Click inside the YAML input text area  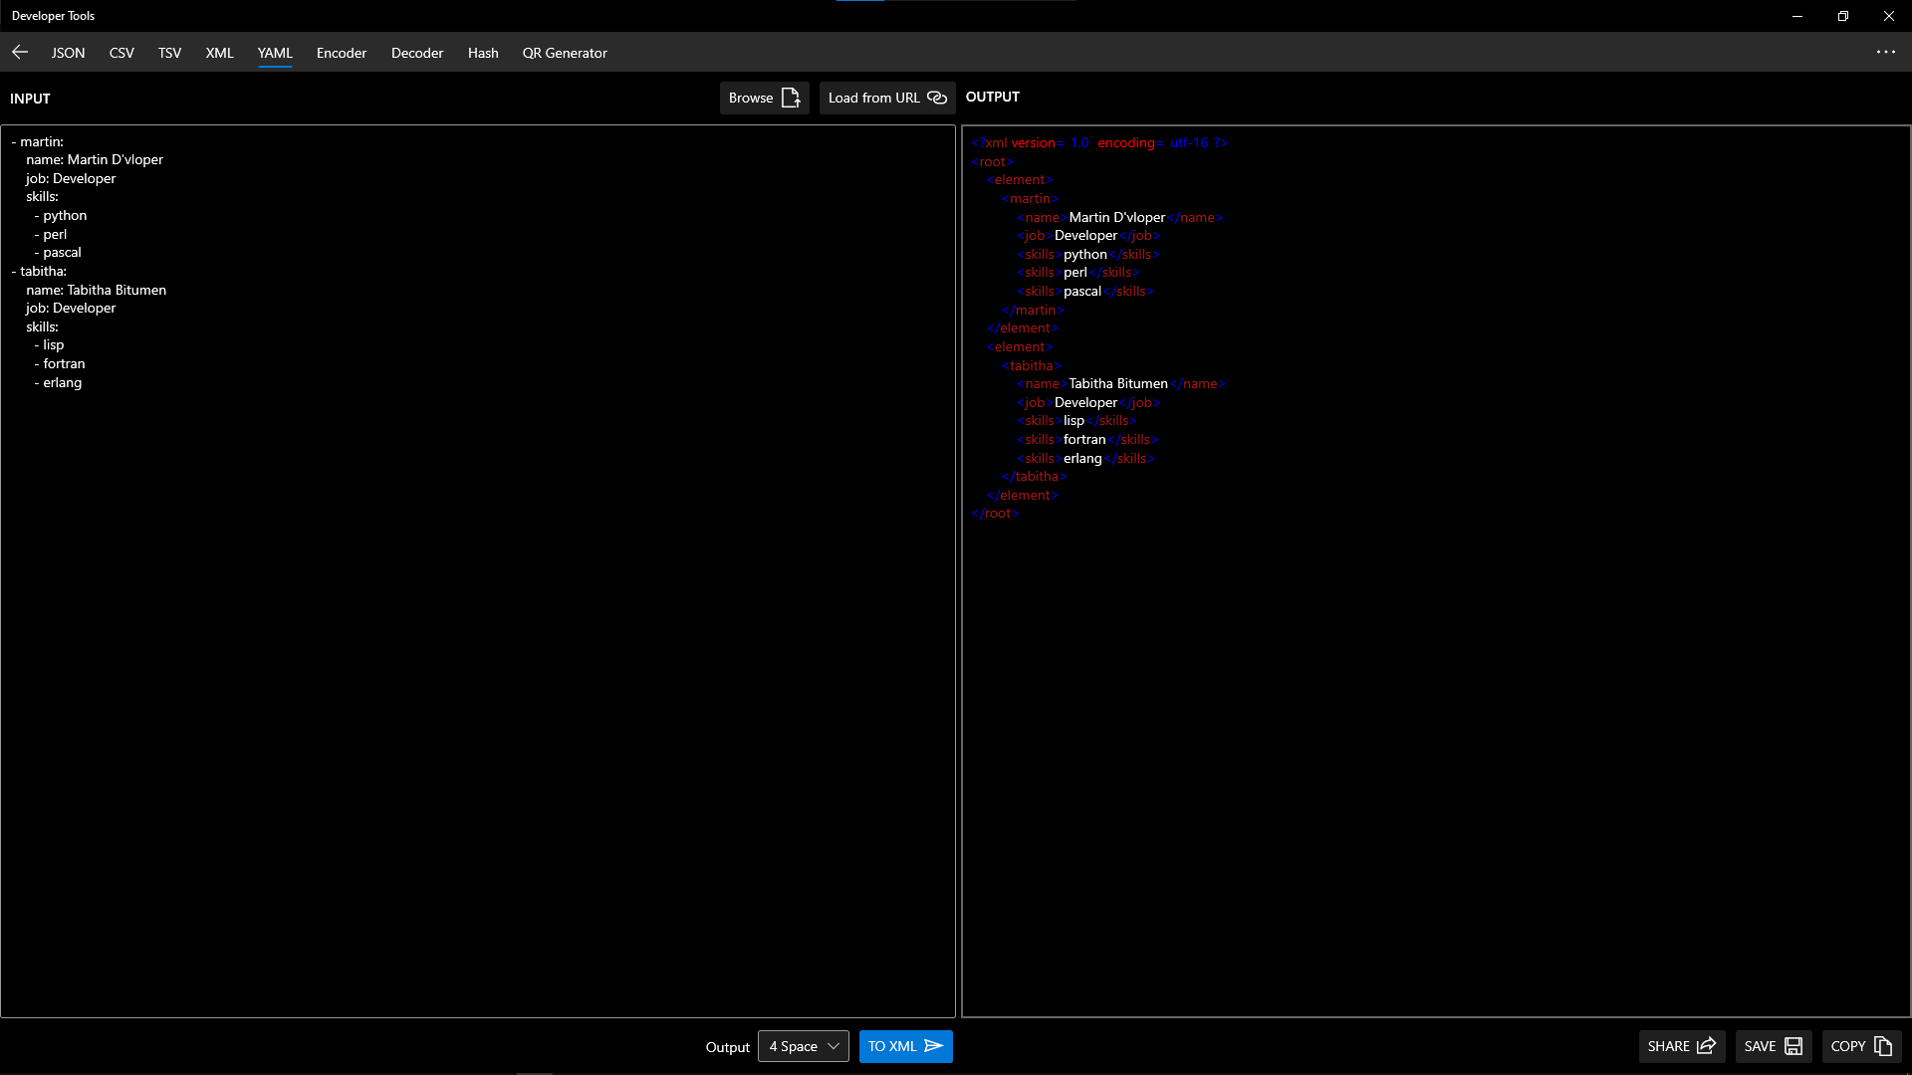(x=478, y=647)
